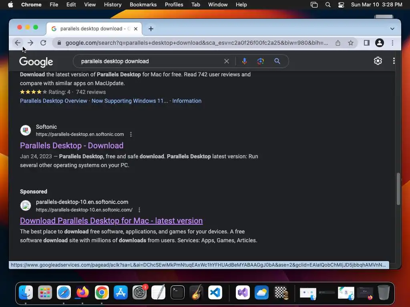Search by image with Google Lens
Viewport: 410px width, 307px height.
260,61
